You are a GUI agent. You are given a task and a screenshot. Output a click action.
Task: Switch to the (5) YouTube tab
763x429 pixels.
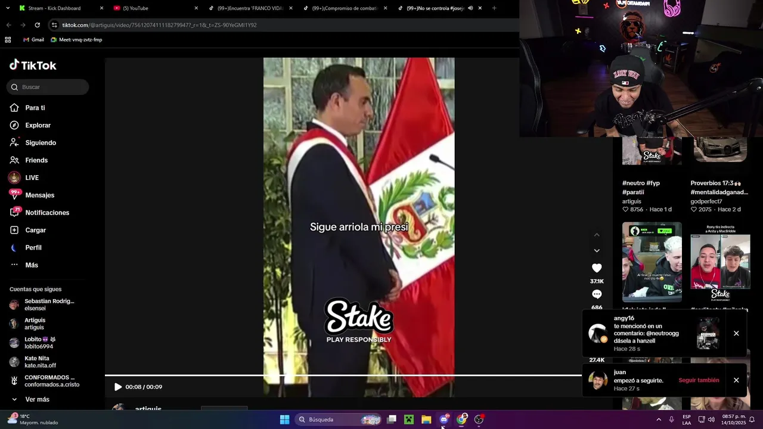click(155, 8)
